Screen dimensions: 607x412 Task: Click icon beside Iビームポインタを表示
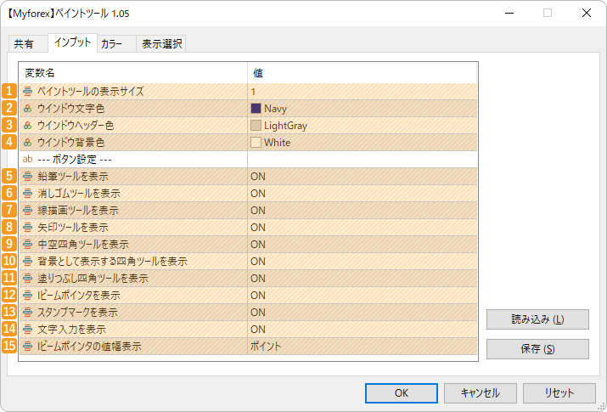tap(27, 296)
